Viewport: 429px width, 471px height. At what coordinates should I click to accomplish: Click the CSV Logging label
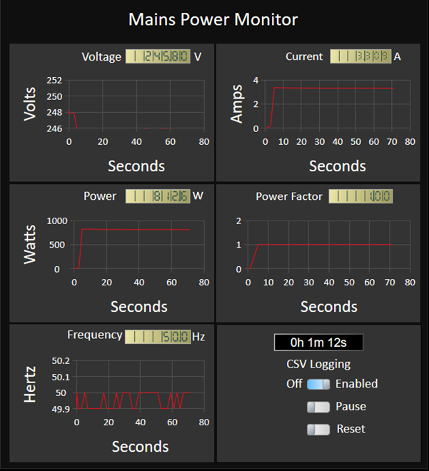318,364
